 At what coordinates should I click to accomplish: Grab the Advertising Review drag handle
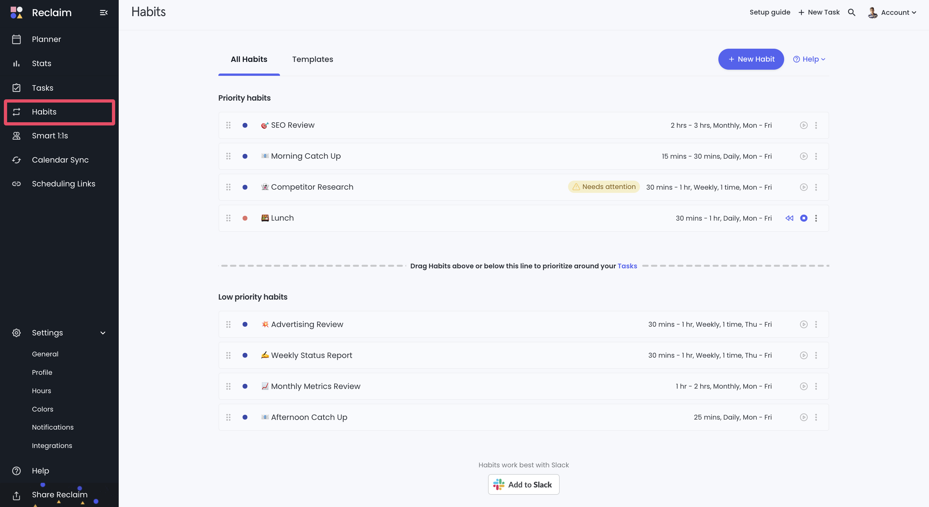[x=228, y=324]
